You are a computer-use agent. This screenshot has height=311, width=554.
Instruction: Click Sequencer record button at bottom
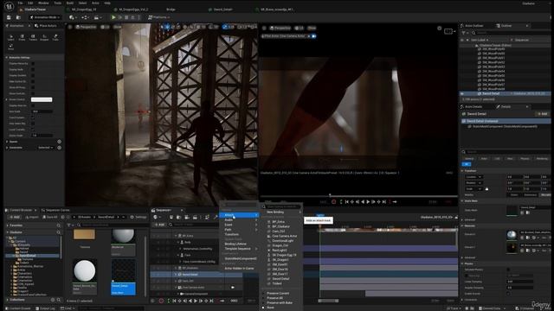161,301
